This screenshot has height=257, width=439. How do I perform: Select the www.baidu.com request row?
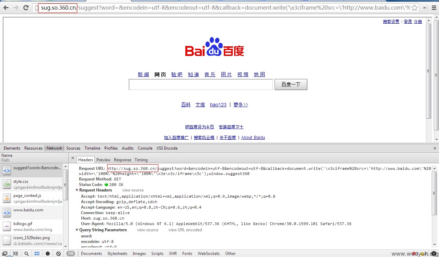tap(32, 212)
